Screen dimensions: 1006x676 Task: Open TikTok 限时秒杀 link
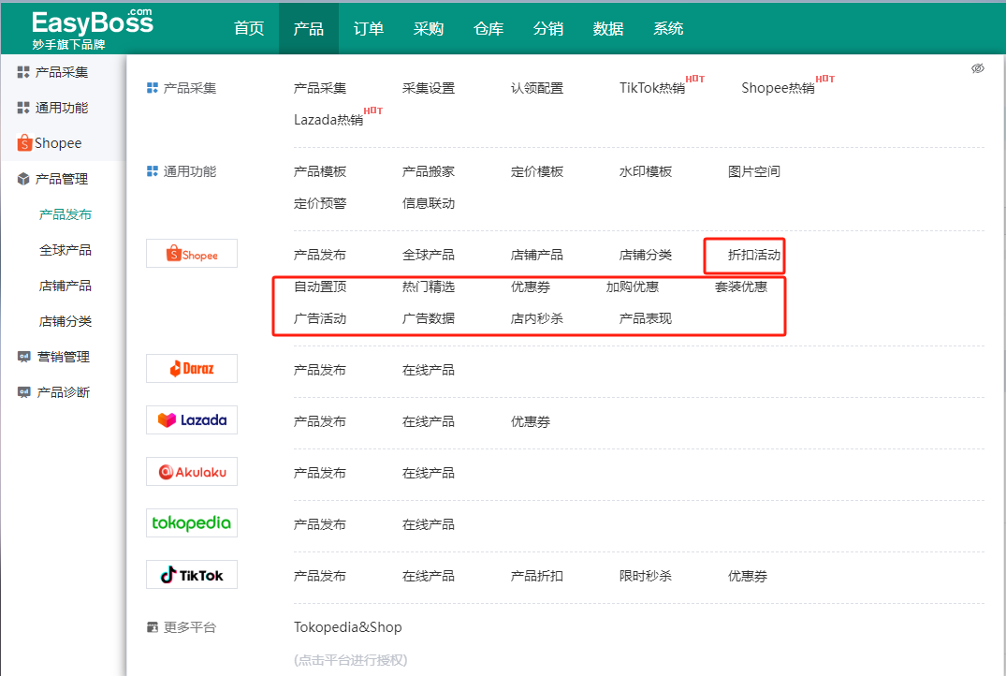click(646, 576)
